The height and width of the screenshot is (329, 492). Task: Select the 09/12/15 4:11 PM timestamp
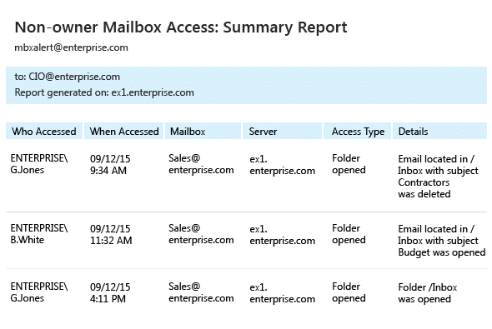(x=110, y=292)
